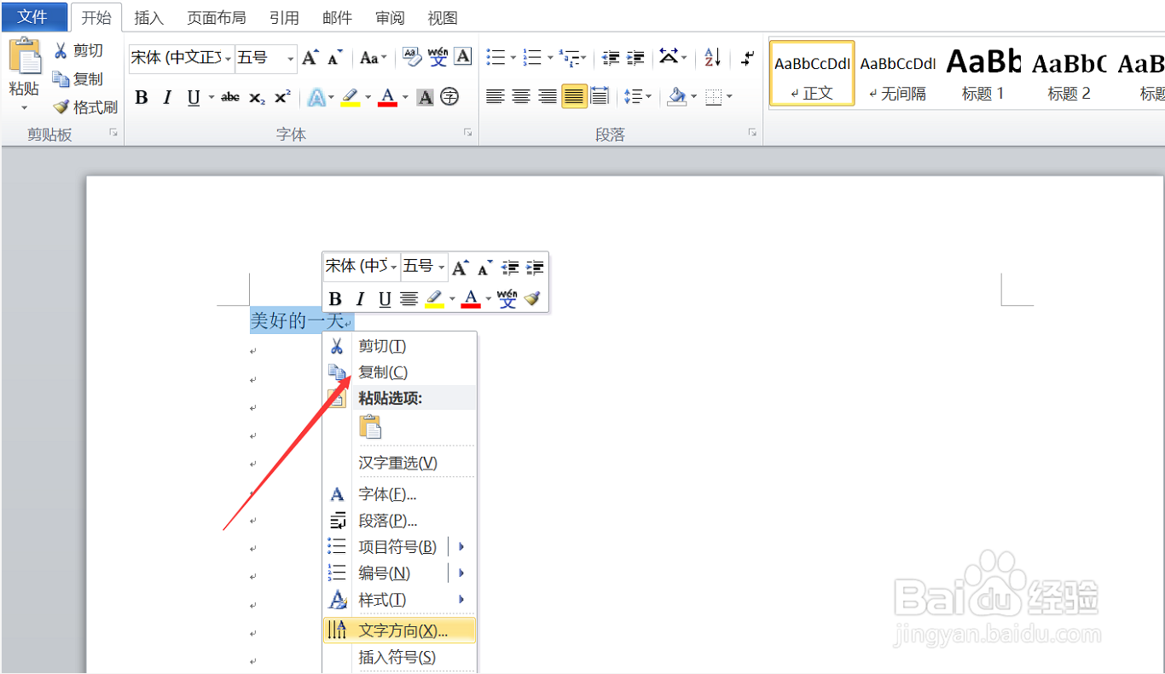This screenshot has height=674, width=1165.
Task: Switch to the 插入 ribbon tab
Action: click(148, 17)
